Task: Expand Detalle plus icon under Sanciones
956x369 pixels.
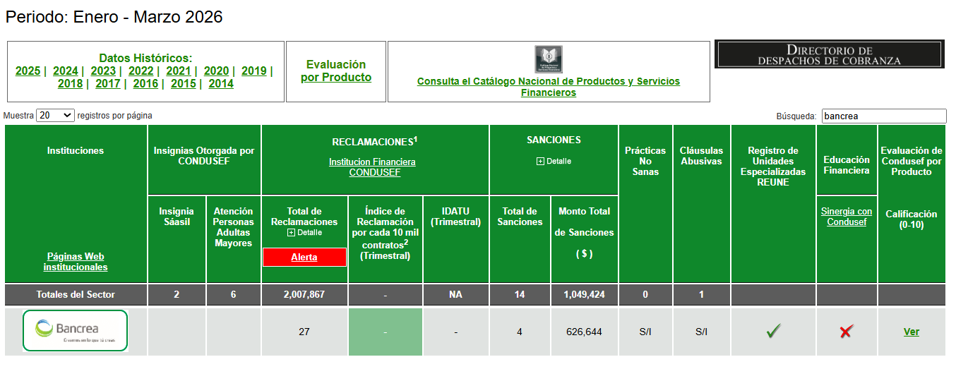Action: coord(540,162)
